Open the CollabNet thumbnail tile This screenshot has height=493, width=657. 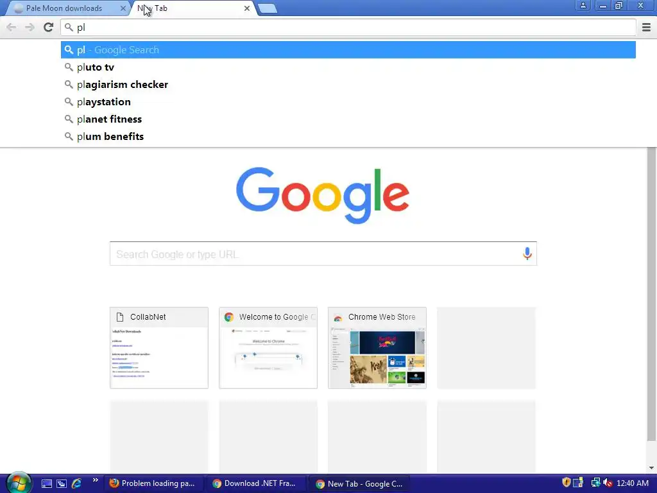[x=159, y=348]
